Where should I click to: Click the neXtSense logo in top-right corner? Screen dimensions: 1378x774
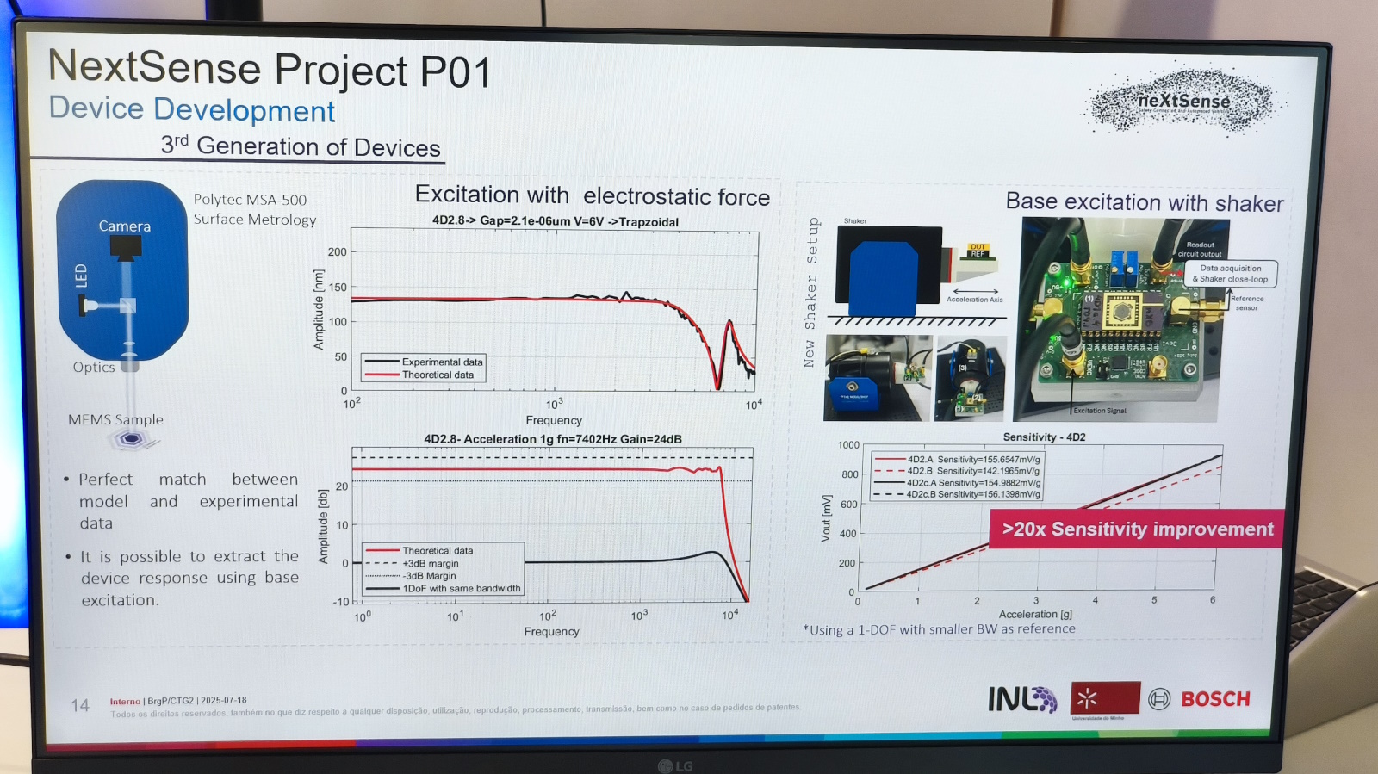[x=1183, y=102]
